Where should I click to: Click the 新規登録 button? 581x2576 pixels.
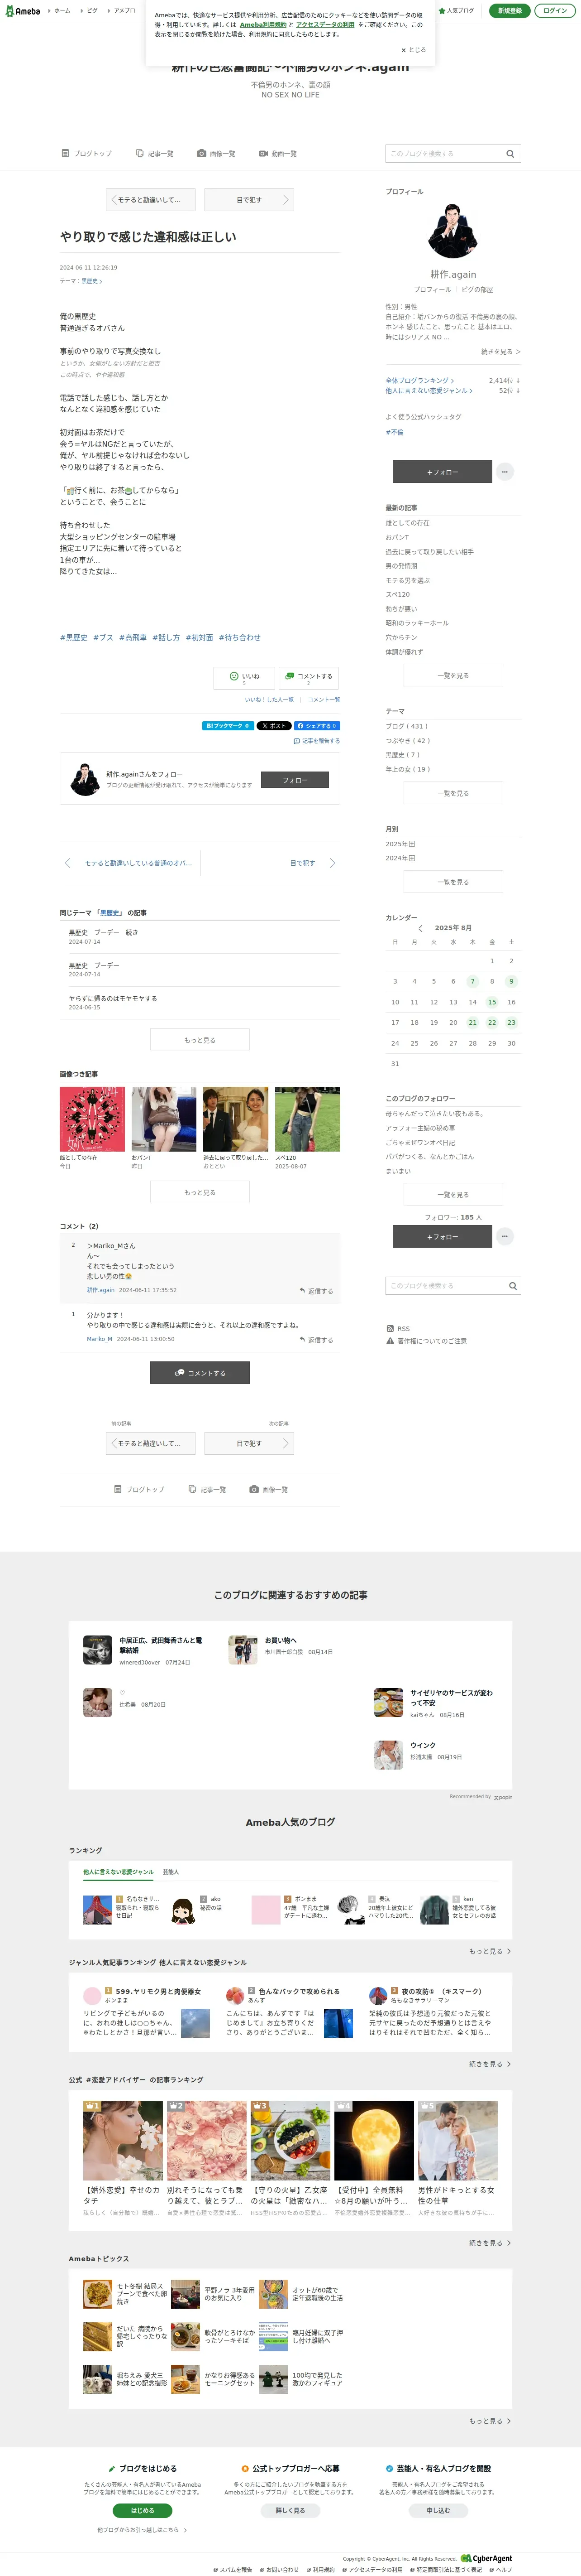[509, 10]
